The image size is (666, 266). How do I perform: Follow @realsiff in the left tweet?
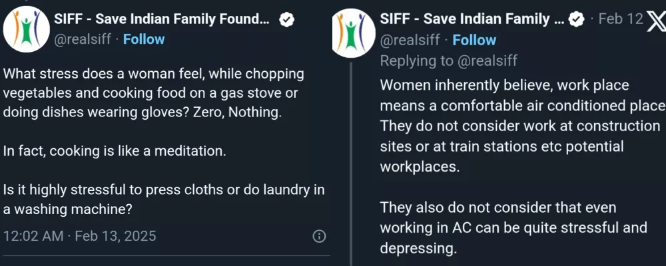[144, 39]
